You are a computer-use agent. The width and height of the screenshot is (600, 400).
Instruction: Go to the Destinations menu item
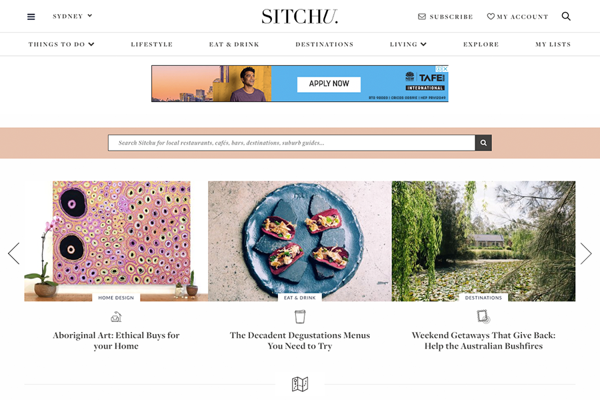pyautogui.click(x=325, y=45)
